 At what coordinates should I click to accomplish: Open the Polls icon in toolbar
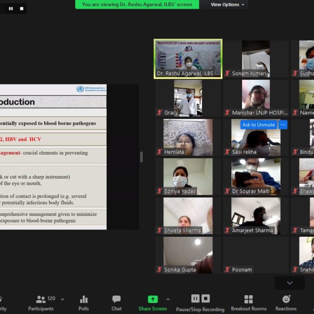click(84, 302)
